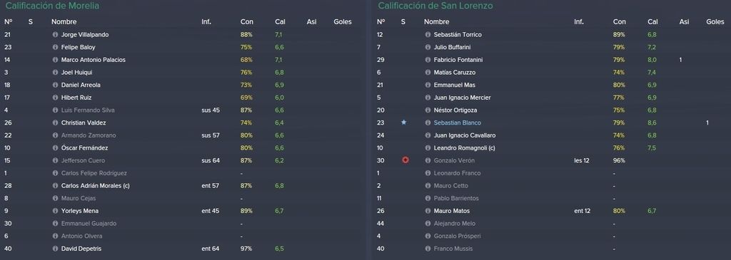Image resolution: width=731 pixels, height=260 pixels.
Task: Open info icon for David Depetris
Action: click(55, 249)
